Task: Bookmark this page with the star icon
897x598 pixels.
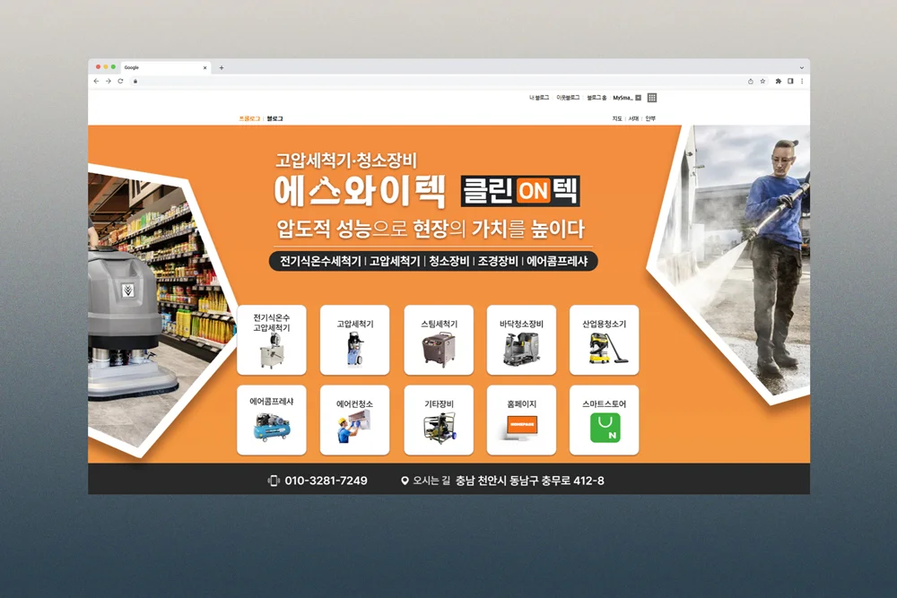Action: [762, 82]
